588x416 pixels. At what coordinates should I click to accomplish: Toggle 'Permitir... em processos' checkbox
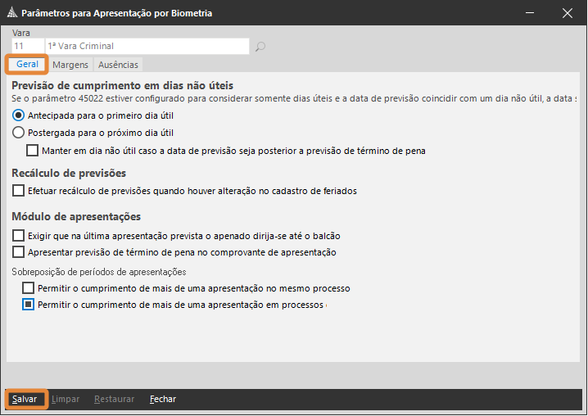coord(28,304)
